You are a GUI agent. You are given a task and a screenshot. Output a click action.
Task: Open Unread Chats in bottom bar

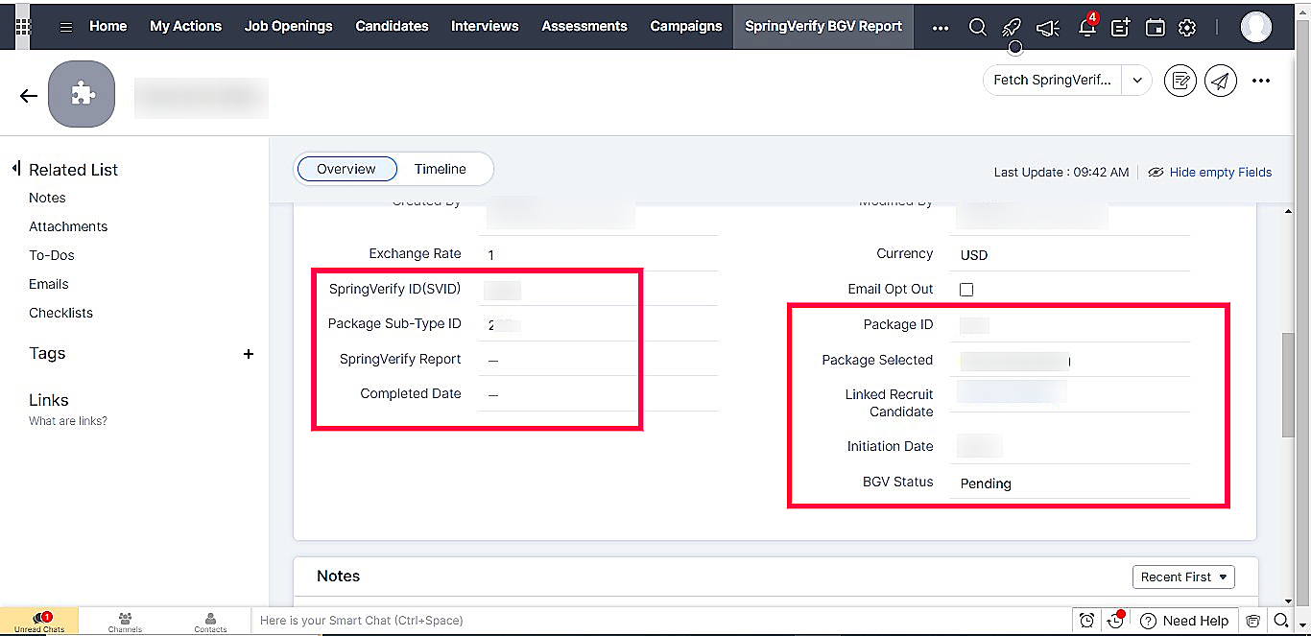(39, 622)
